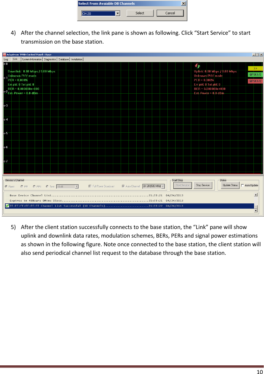264x374 pixels.
Task: Click the log list scroll up arrow
Action: pos(256,195)
